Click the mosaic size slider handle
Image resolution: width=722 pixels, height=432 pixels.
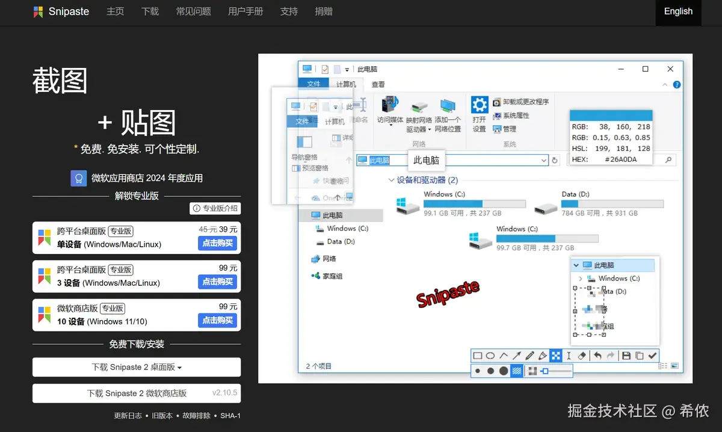coord(546,371)
